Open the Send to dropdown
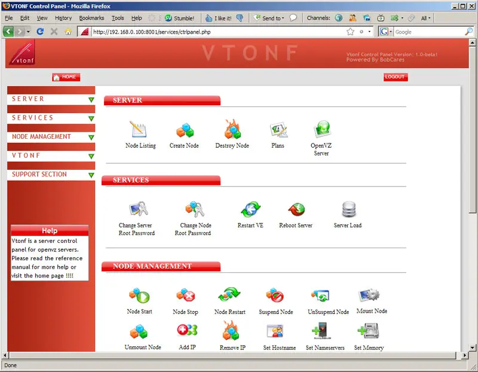This screenshot has width=478, height=372. (x=269, y=19)
